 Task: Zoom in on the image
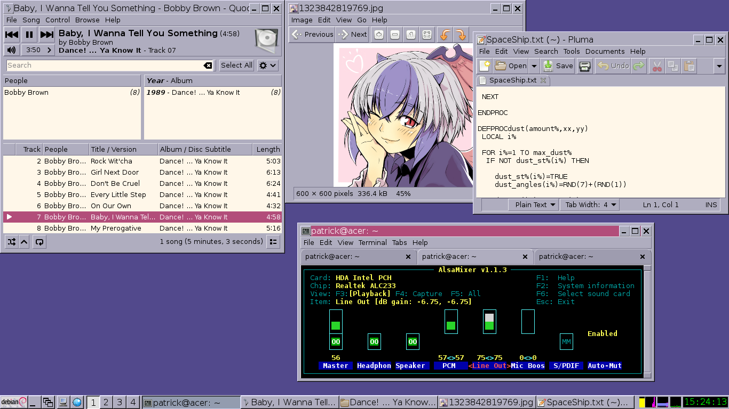point(379,34)
